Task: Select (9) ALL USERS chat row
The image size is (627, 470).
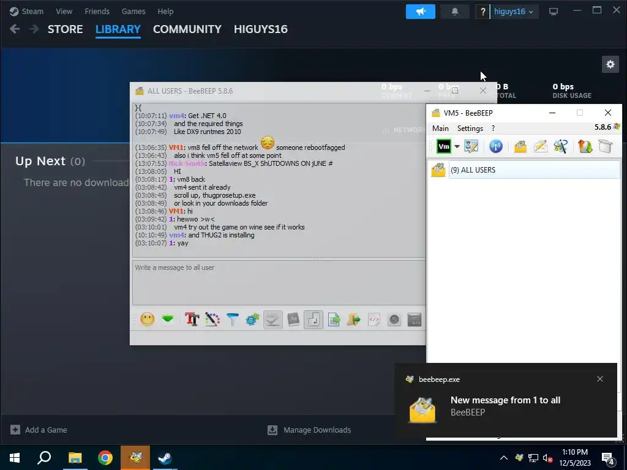Action: [524, 170]
